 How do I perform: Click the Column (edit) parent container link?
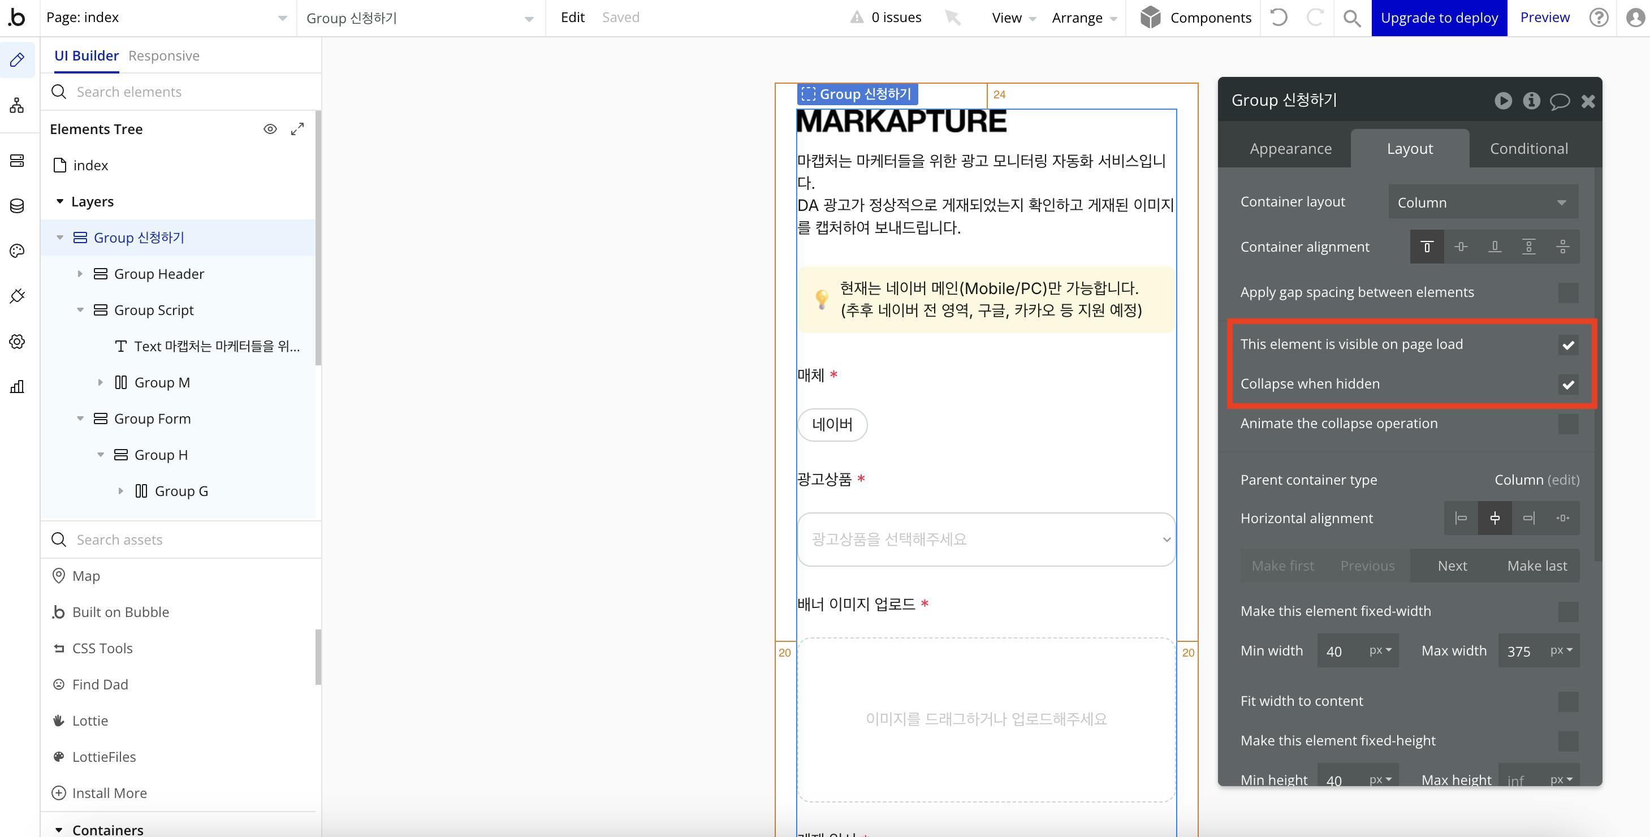coord(1537,480)
